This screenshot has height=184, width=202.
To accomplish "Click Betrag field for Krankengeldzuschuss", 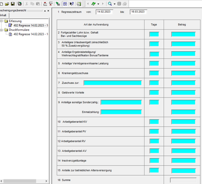I will pyautogui.click(x=183, y=73).
